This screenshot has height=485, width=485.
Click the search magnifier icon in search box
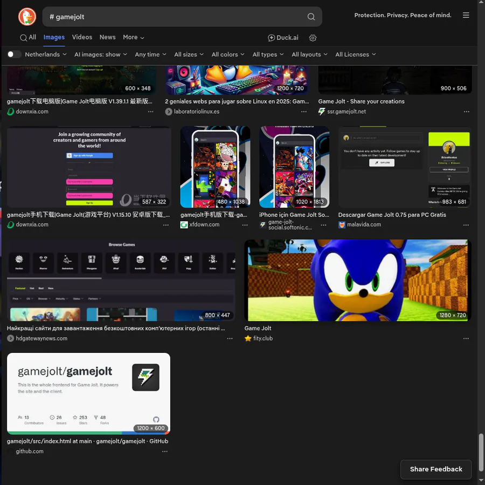click(311, 17)
